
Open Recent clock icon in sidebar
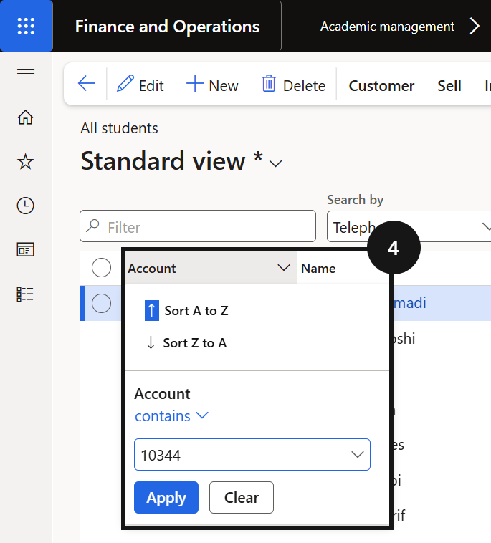click(26, 206)
